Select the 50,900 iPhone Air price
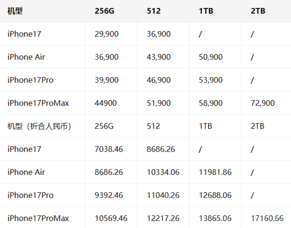The height and width of the screenshot is (228, 291). tap(210, 57)
